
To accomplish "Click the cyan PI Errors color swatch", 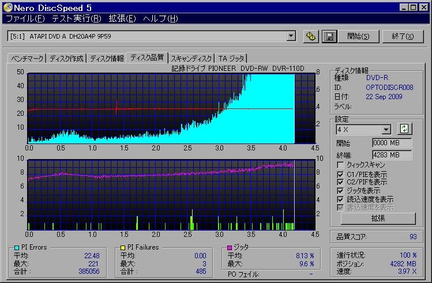I will 17,247.
